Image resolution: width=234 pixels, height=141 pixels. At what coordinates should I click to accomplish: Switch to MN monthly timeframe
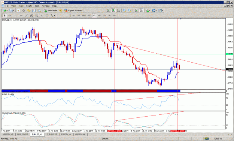pyautogui.click(x=115, y=15)
